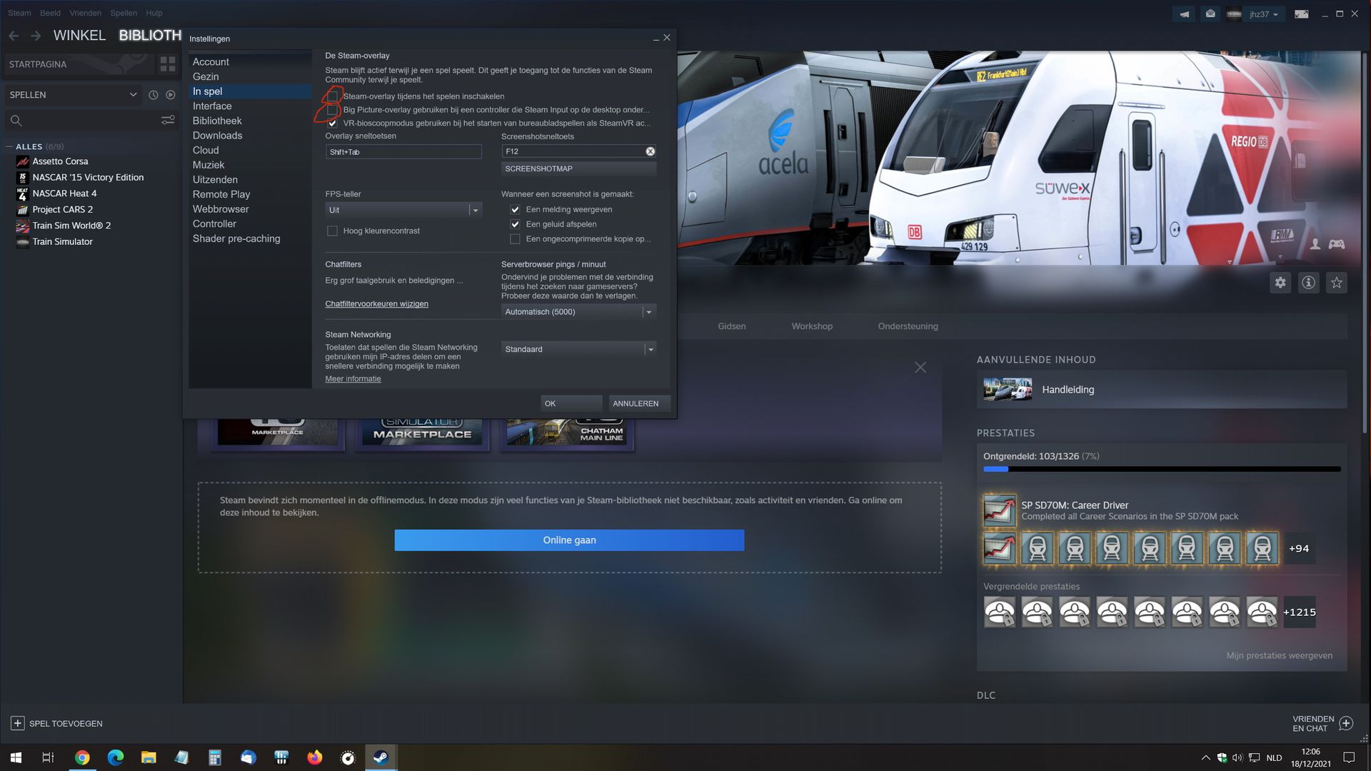
Task: Open friends and chat plus icon
Action: pyautogui.click(x=1346, y=723)
